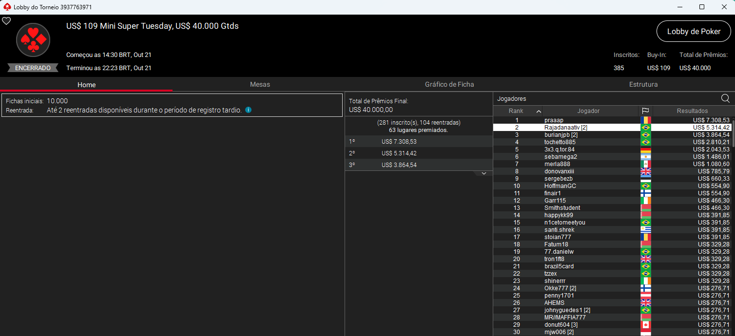Click the Lobby de Poker button
Screen dimensions: 735x336
694,31
